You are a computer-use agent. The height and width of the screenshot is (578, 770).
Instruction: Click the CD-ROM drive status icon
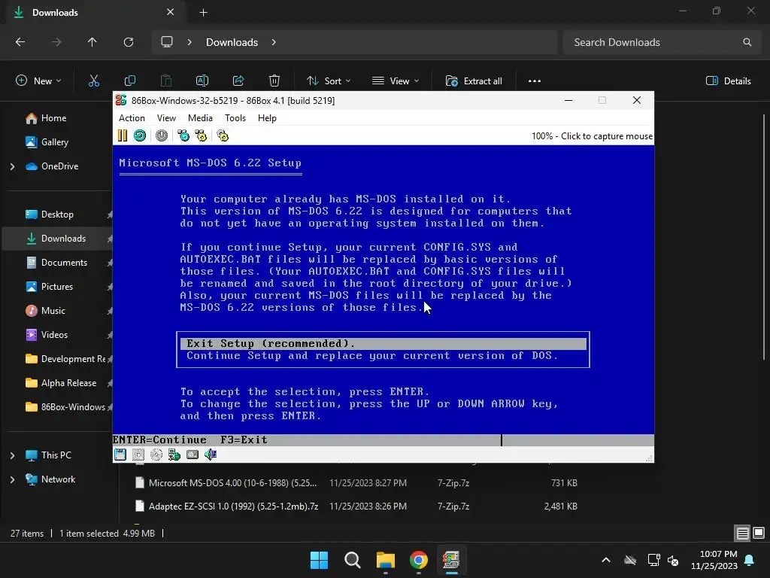(x=156, y=455)
